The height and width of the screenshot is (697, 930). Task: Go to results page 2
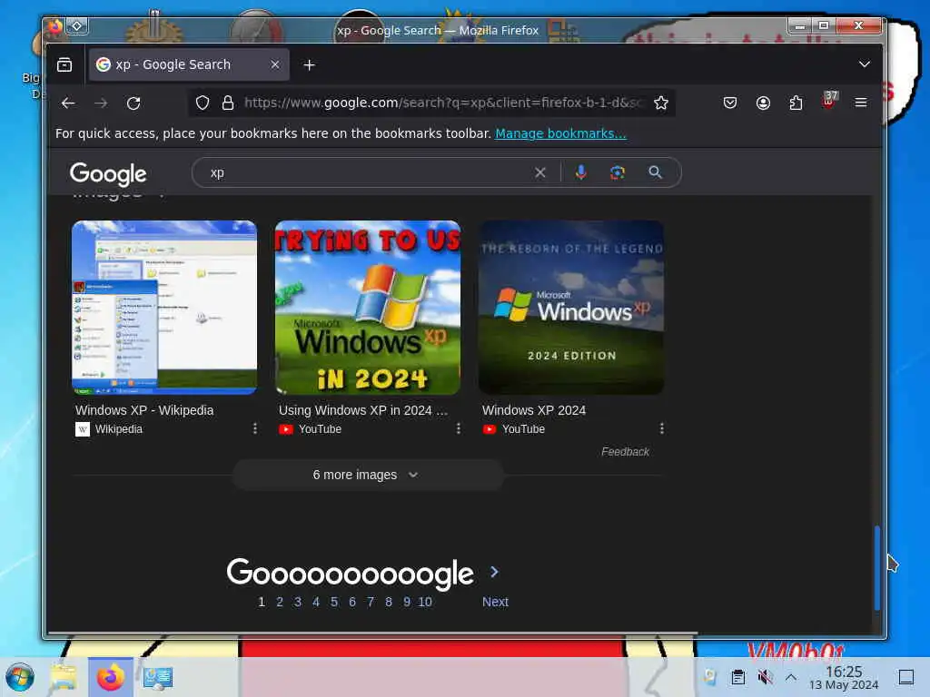click(280, 602)
